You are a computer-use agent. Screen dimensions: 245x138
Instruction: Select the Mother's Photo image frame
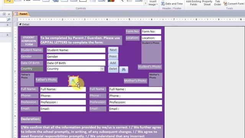pos(156,79)
